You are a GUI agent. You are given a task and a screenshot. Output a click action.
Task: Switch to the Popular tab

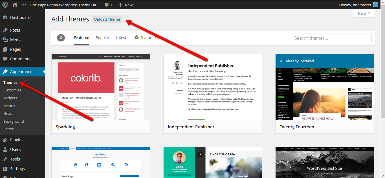point(102,38)
